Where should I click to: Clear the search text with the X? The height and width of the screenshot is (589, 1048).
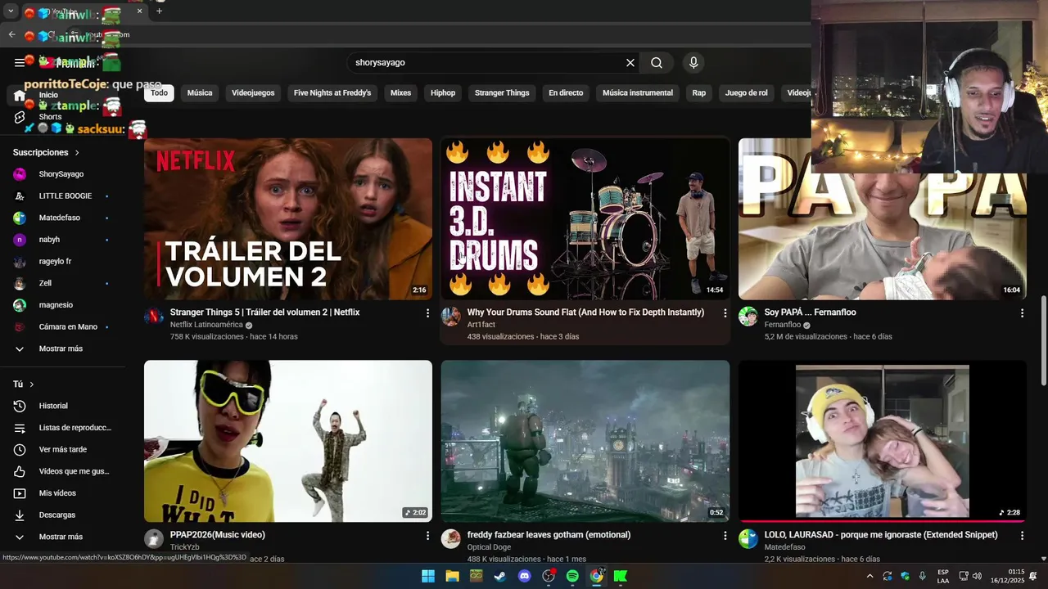click(x=630, y=62)
